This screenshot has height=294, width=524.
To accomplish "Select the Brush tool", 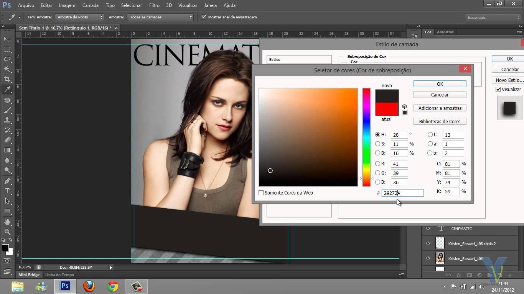I will click(7, 110).
